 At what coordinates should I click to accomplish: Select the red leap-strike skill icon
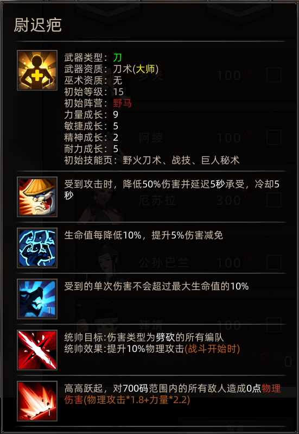click(x=37, y=401)
